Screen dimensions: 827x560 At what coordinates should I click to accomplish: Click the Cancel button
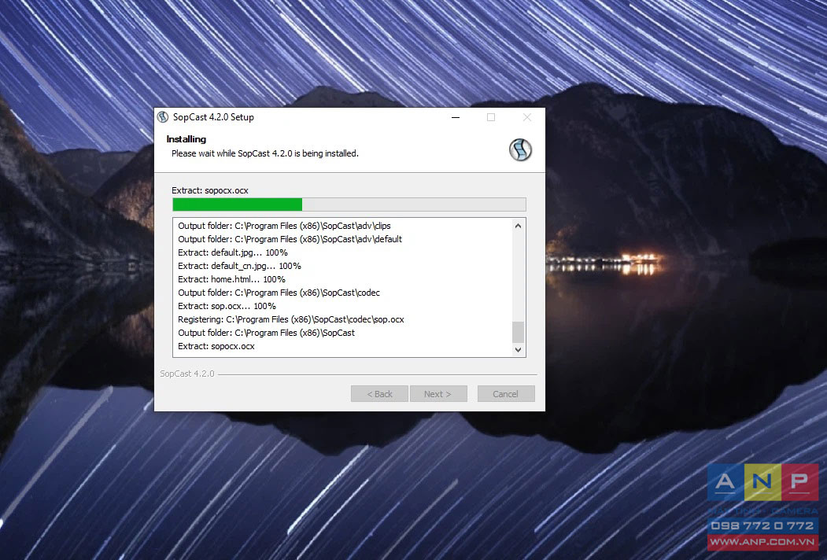tap(506, 394)
